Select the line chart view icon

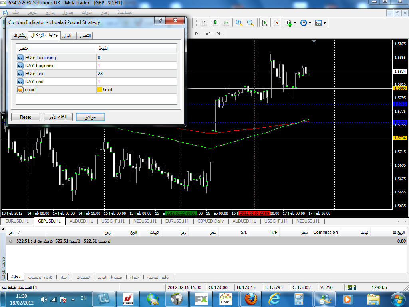[226, 23]
